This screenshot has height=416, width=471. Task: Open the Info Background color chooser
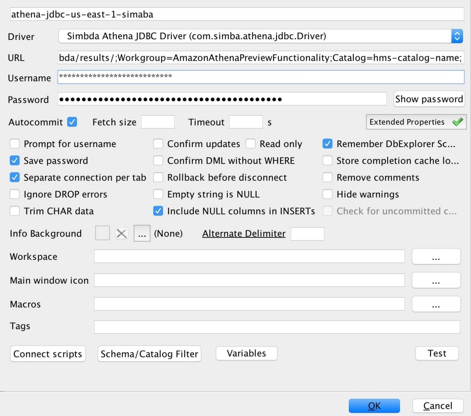point(142,233)
